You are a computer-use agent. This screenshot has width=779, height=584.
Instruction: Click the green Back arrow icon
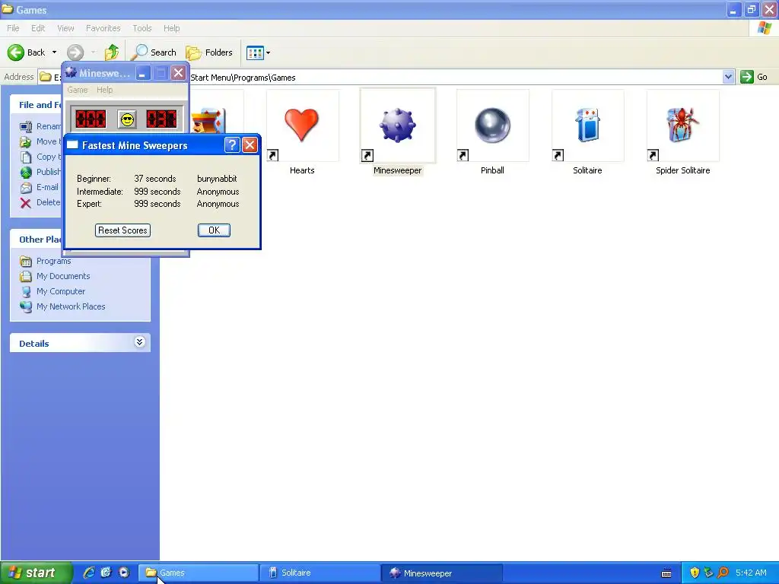(16, 52)
